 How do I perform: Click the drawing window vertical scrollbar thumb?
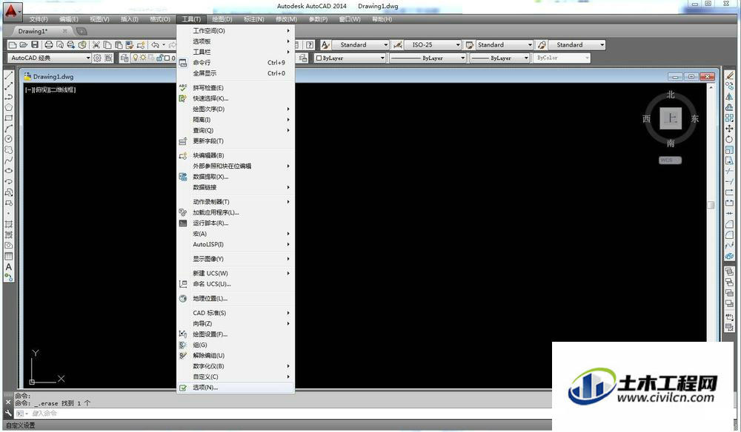711,205
